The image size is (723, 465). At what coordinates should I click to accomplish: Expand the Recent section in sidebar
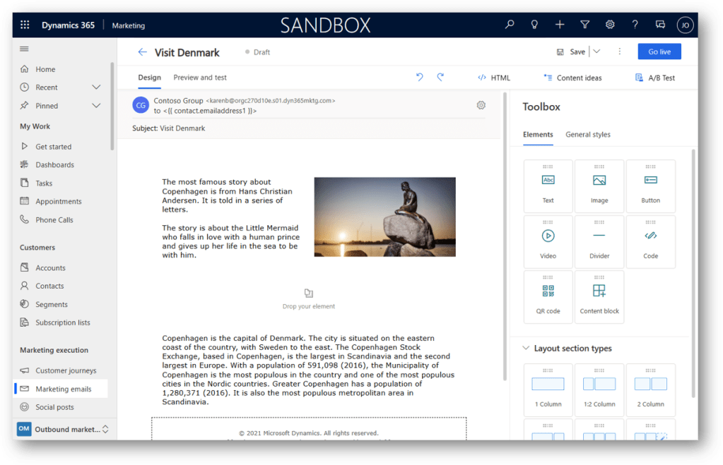[96, 87]
